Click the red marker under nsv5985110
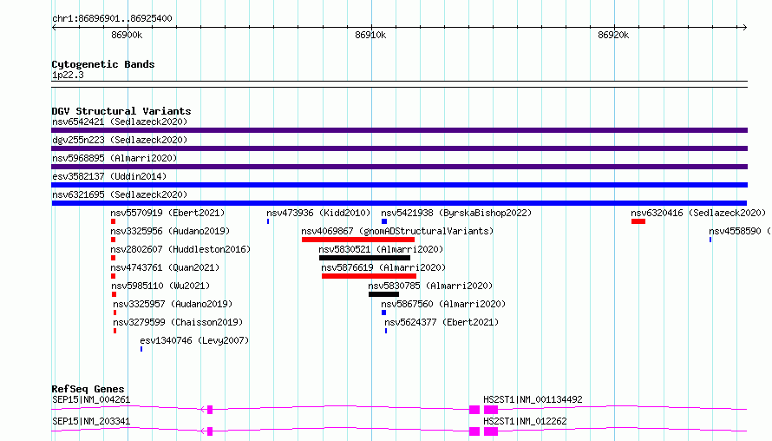The height and width of the screenshot is (441, 772). click(x=114, y=294)
